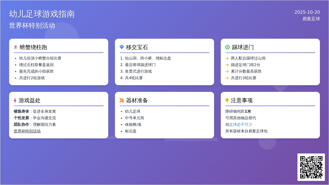
Task: Select list item 钻山洞、跨小桥、绕标志盘
Action: pyautogui.click(x=148, y=58)
